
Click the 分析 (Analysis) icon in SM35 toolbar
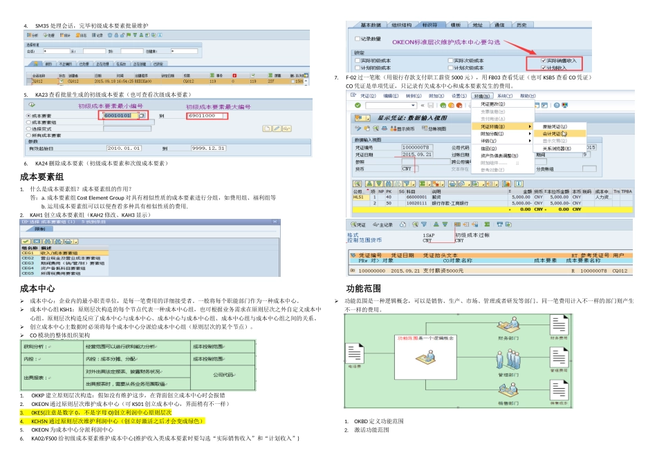[29, 35]
